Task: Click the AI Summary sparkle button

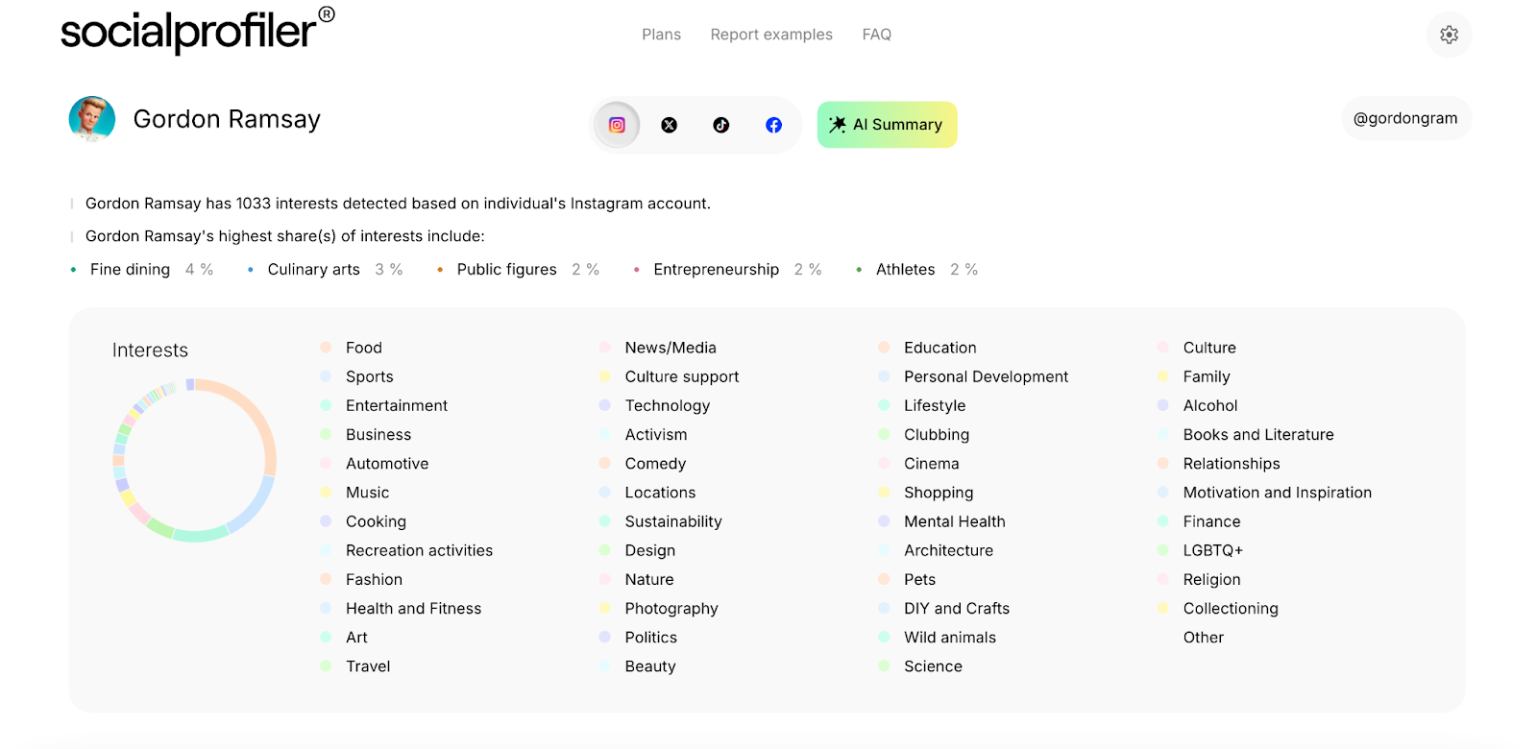Action: click(887, 125)
